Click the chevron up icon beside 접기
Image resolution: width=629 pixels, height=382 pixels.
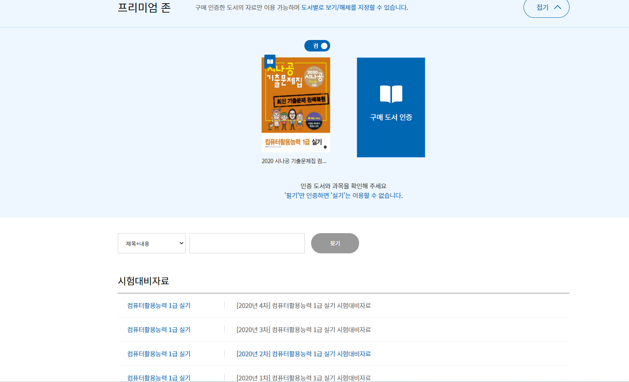tap(558, 7)
